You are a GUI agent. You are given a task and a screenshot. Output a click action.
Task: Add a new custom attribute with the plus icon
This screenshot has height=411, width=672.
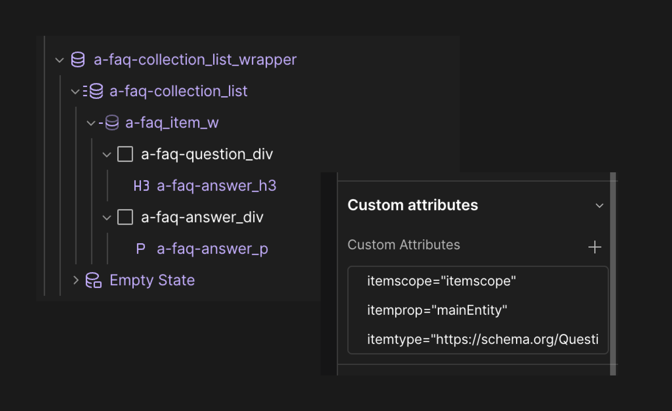coord(595,246)
